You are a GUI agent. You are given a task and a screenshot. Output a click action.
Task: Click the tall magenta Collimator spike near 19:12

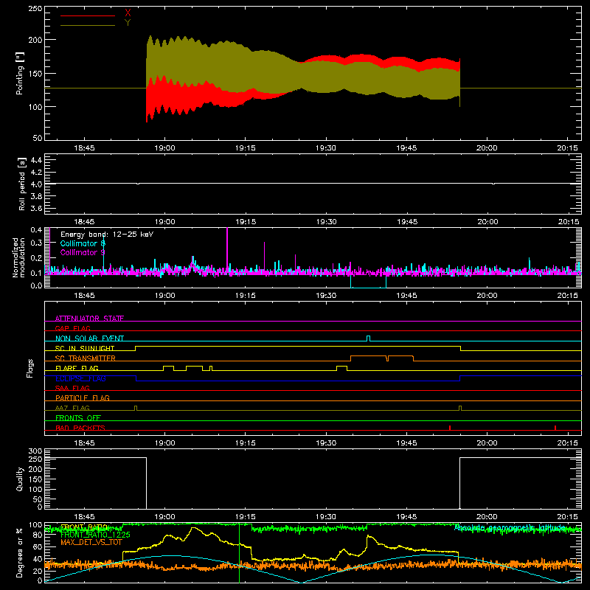click(x=227, y=249)
